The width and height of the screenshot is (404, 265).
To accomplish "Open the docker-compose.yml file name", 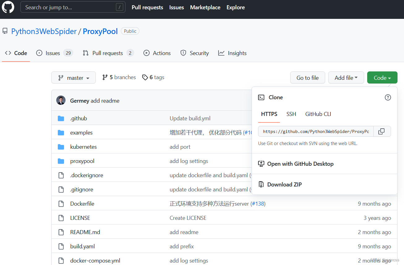I will [x=95, y=261].
